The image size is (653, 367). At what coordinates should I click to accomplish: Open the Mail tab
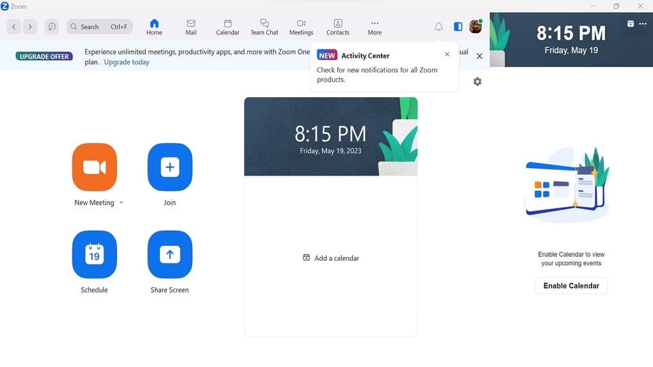tap(191, 27)
